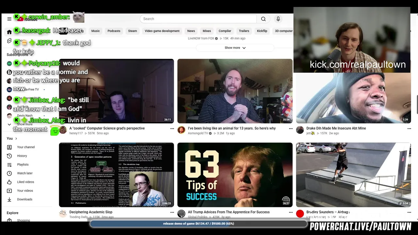The height and width of the screenshot is (235, 418).
Task: Select the Music filter chip
Action: [95, 31]
